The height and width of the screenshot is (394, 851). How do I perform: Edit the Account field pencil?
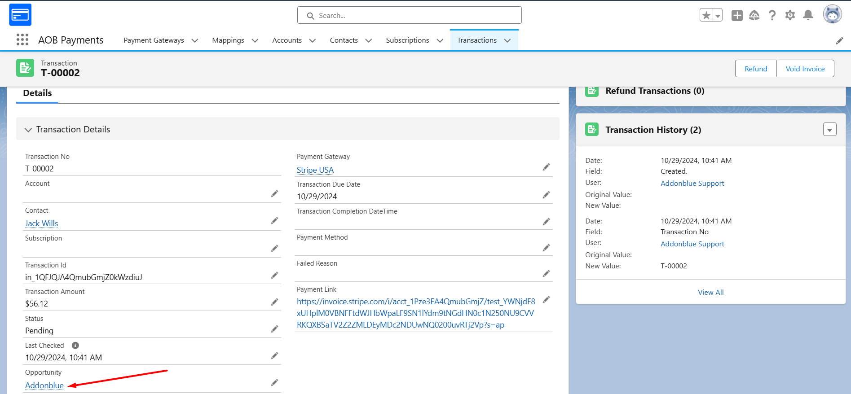point(274,194)
